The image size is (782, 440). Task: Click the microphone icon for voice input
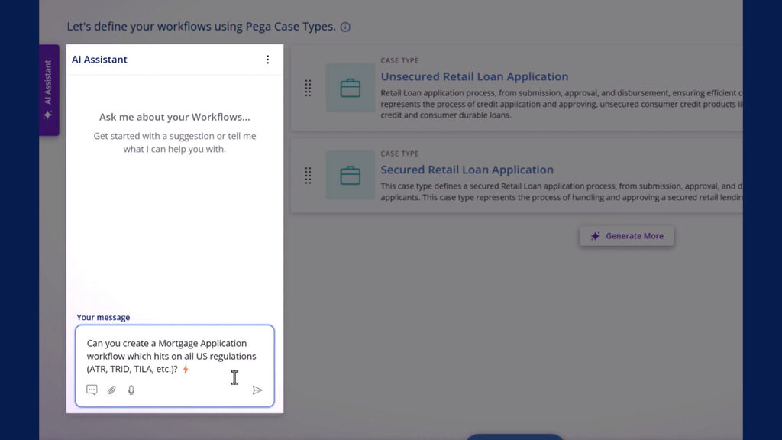click(x=130, y=390)
